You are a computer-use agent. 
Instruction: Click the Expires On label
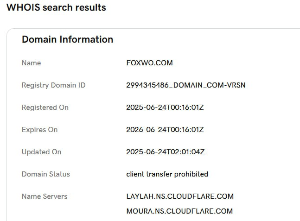pos(39,130)
